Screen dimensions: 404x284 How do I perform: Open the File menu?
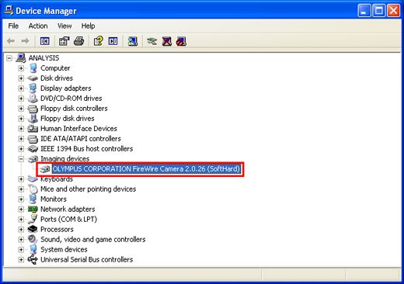click(x=13, y=26)
